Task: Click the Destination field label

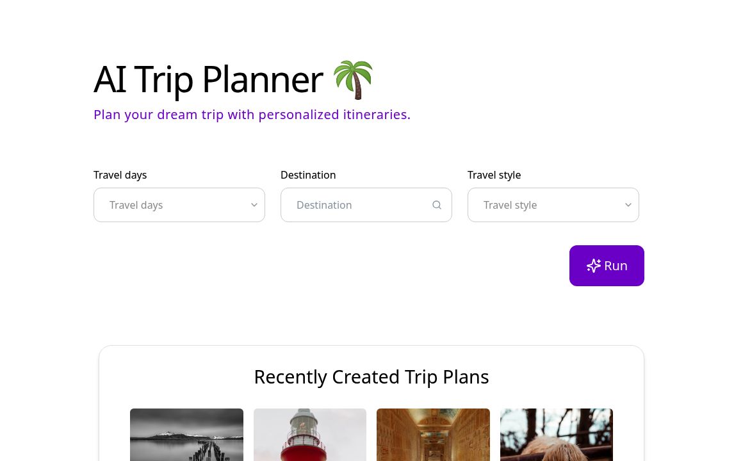Action: (x=308, y=175)
